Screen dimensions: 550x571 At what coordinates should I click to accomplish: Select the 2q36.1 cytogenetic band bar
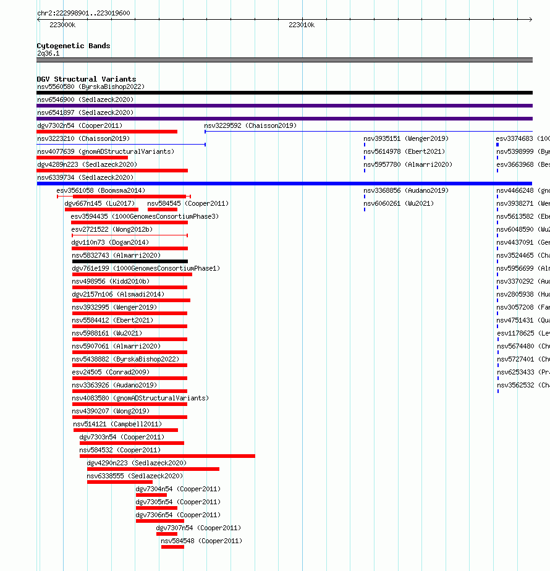(x=284, y=60)
